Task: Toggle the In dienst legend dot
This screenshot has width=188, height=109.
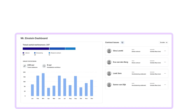Action: 23,53
